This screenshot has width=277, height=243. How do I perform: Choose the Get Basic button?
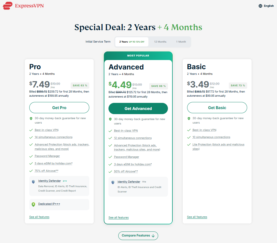tap(217, 108)
